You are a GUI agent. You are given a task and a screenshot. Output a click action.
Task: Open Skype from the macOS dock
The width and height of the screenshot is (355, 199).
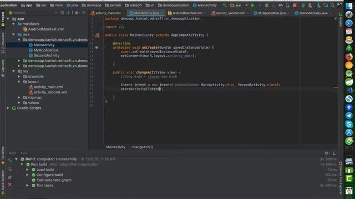(x=349, y=124)
